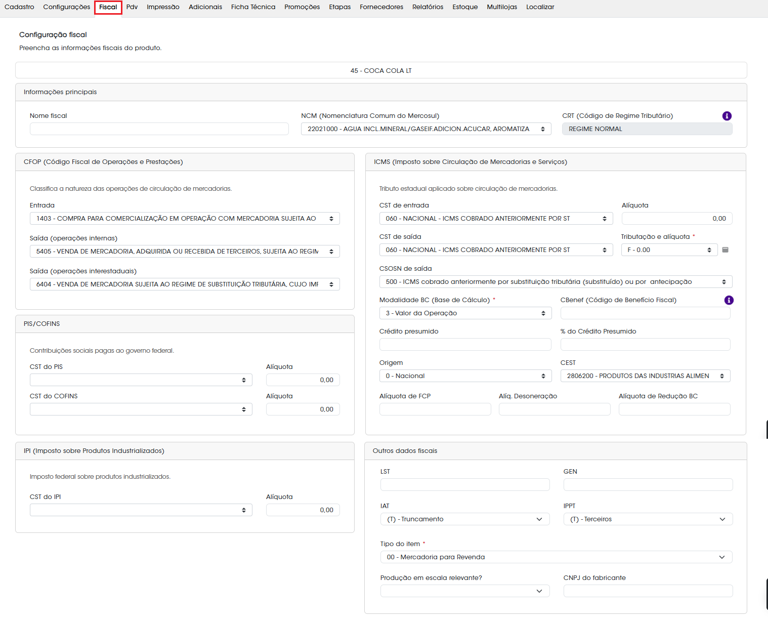The height and width of the screenshot is (622, 768).
Task: Open the CST do PIS dropdown
Action: point(141,380)
